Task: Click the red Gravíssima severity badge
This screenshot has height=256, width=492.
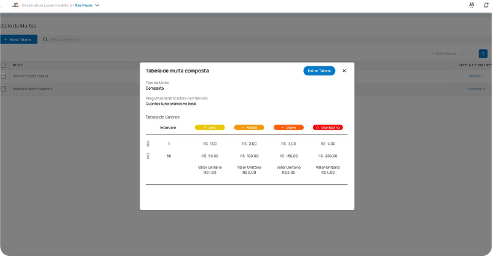Action: click(x=328, y=128)
